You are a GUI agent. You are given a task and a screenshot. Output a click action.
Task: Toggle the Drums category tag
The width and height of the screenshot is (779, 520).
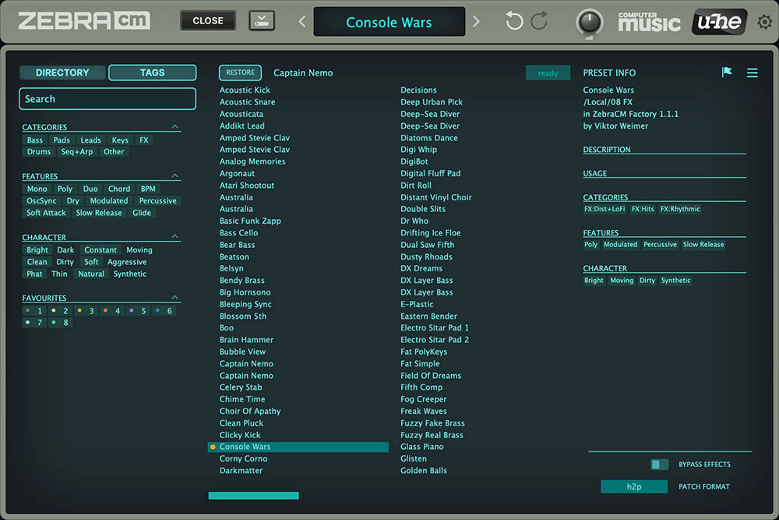(x=39, y=151)
